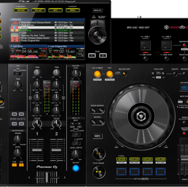This screenshot has height=187, width=188.
Task: Adjust the HEADPHONES LEVEL knob
Action: tap(17, 152)
